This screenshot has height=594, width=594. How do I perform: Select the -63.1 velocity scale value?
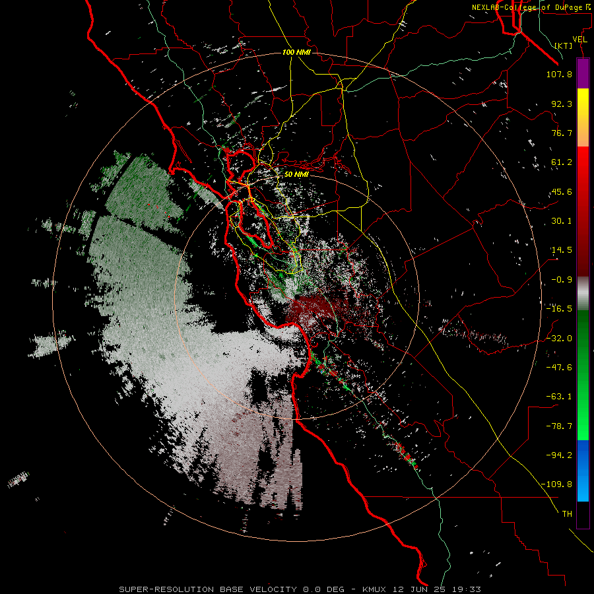[559, 397]
